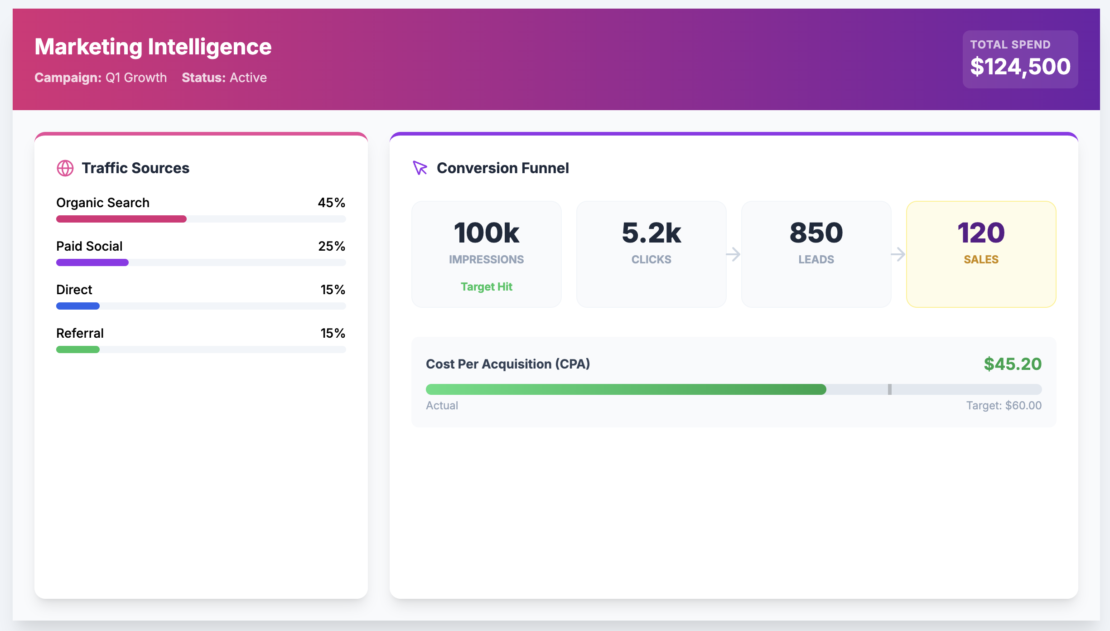Click the 850 Leads funnel stage
The height and width of the screenshot is (631, 1110).
pyautogui.click(x=816, y=254)
